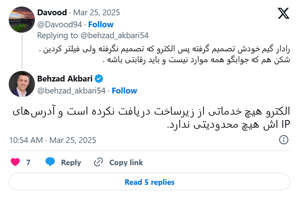Open Behzad Akbari's profile photo

pos(21,84)
